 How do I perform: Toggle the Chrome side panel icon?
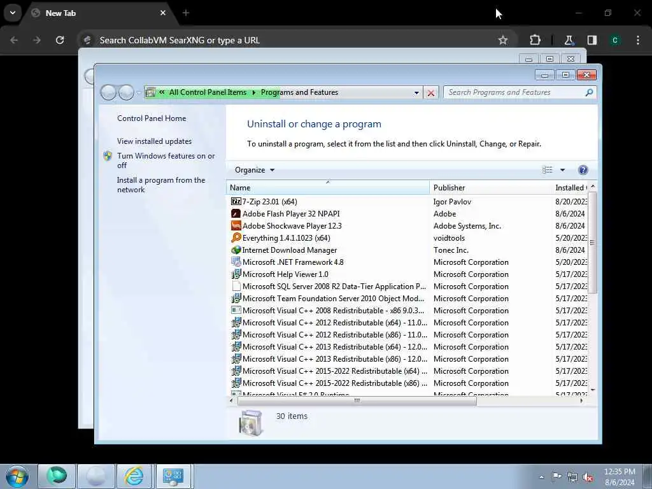(x=592, y=40)
